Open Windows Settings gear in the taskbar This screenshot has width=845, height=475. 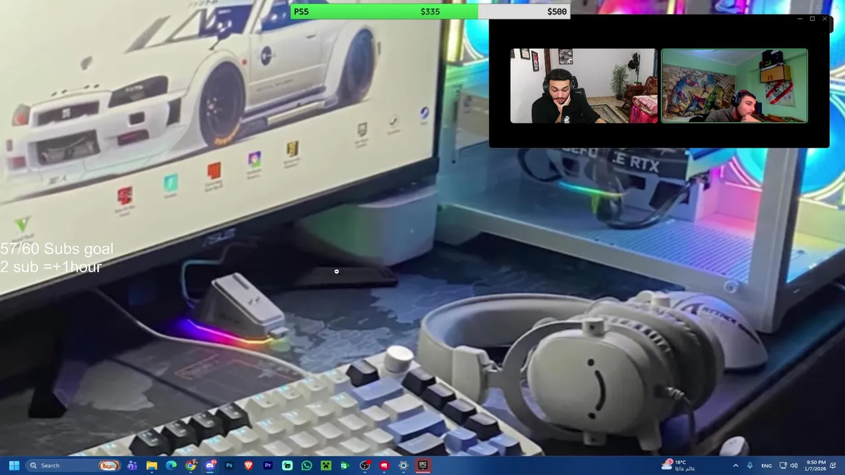(403, 465)
